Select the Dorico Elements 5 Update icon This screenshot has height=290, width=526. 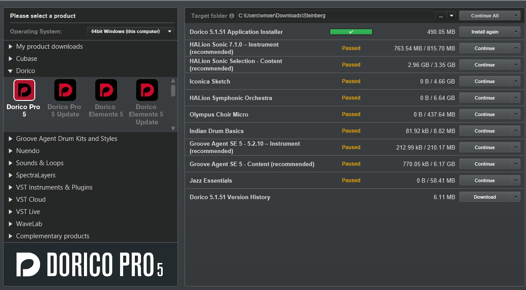click(x=147, y=90)
